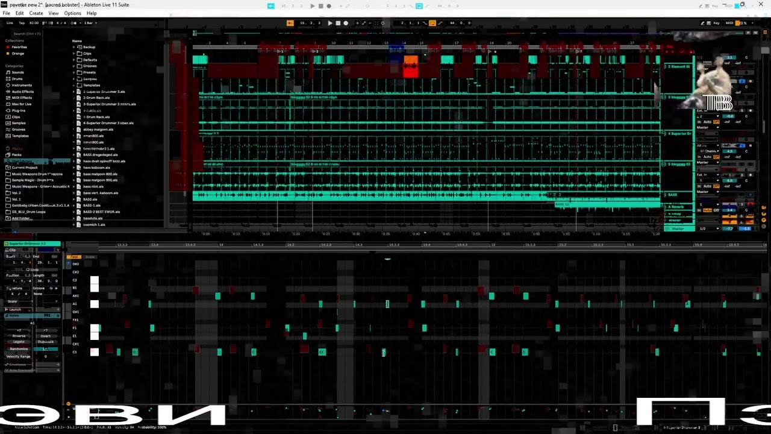Click Add Folder in Places
The height and width of the screenshot is (434, 771).
click(x=22, y=218)
